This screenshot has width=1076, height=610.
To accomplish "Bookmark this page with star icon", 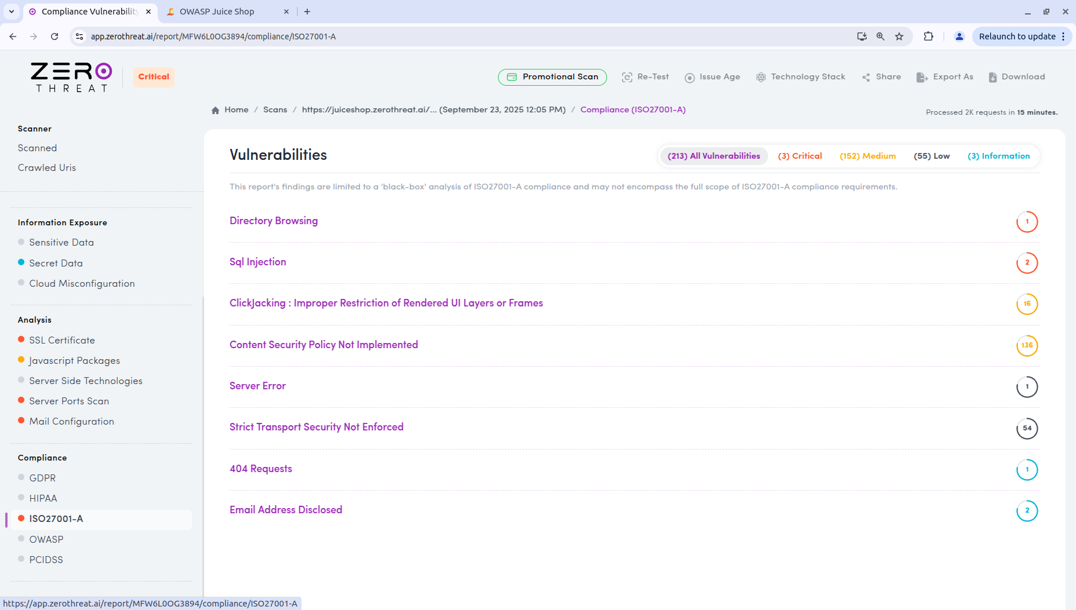I will click(x=899, y=36).
